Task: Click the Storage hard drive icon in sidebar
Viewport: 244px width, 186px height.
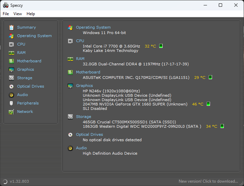Action: pyautogui.click(x=11, y=78)
